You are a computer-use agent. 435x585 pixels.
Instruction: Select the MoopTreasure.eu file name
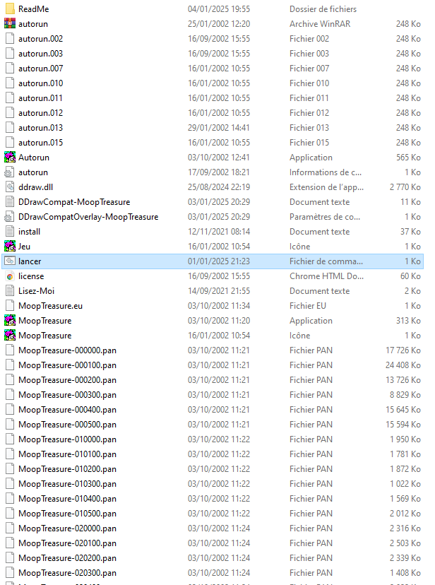coord(51,306)
